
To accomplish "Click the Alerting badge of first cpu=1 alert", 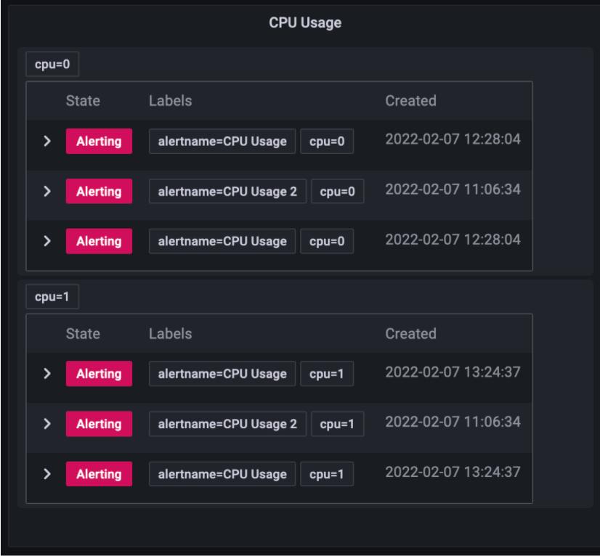I will 99,373.
